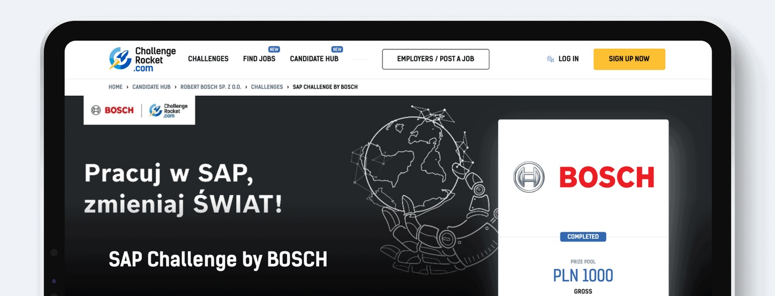Click the small Bosch logo on the banner badge
This screenshot has height=296, width=775.
tap(112, 110)
